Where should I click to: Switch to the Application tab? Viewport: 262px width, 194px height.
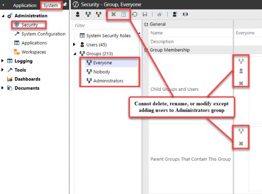click(x=25, y=6)
